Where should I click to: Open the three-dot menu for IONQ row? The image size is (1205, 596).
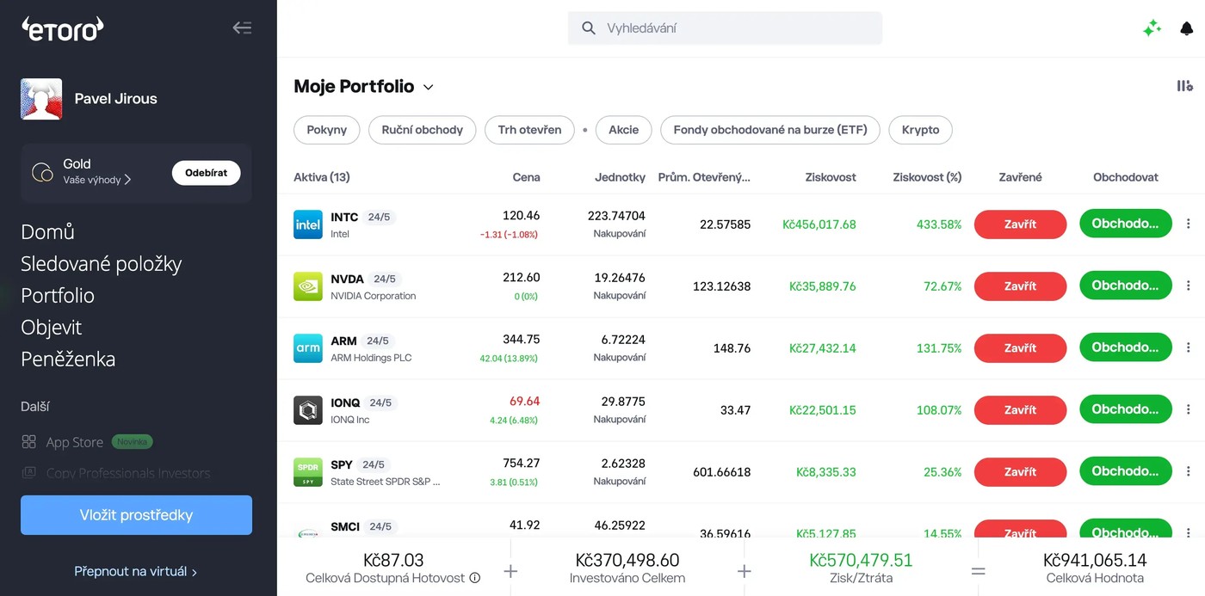pos(1189,410)
